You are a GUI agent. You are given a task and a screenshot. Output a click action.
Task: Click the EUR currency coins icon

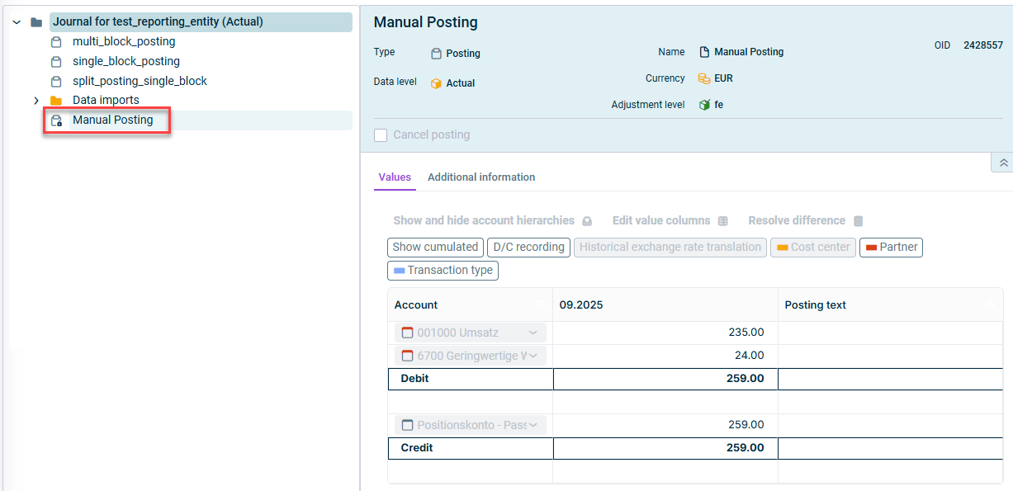pos(704,79)
